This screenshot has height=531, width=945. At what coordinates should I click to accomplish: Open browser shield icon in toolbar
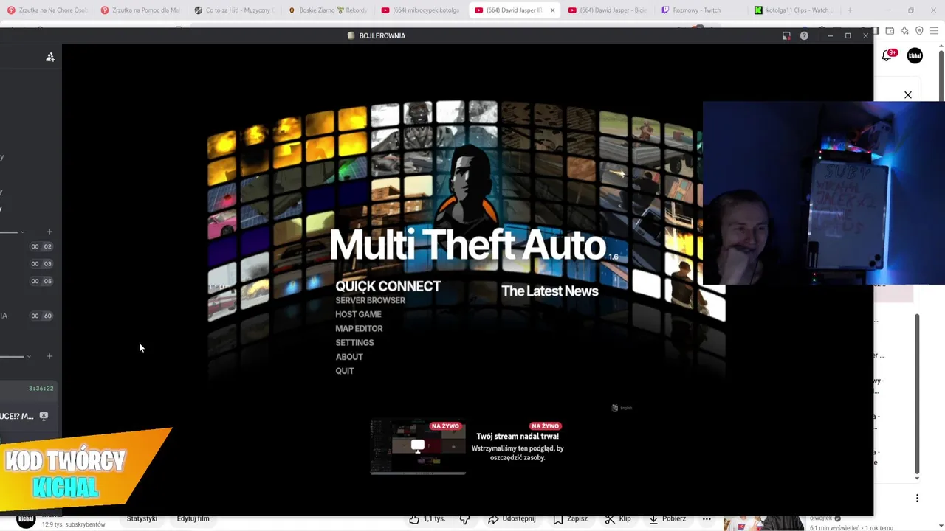coord(919,30)
